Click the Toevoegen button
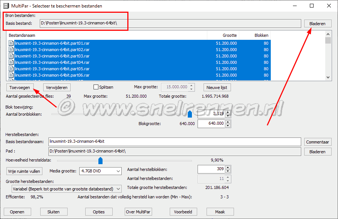338x219 pixels. click(x=20, y=88)
